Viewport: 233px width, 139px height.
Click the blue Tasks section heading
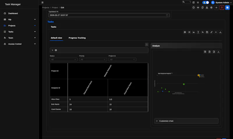click(50, 22)
